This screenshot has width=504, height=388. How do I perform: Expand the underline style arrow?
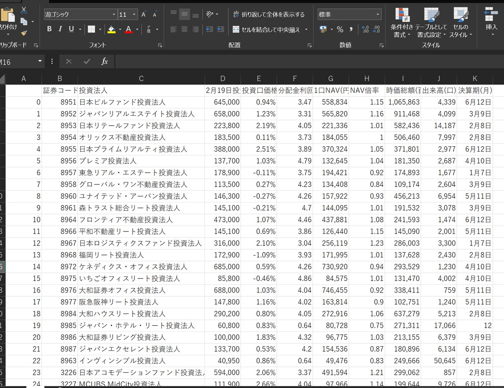[x=79, y=29]
